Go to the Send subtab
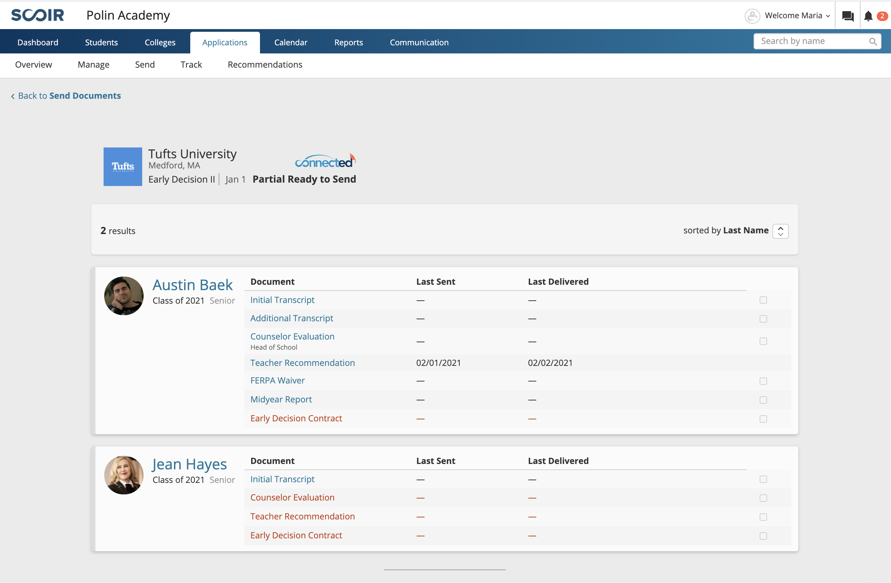 [145, 65]
